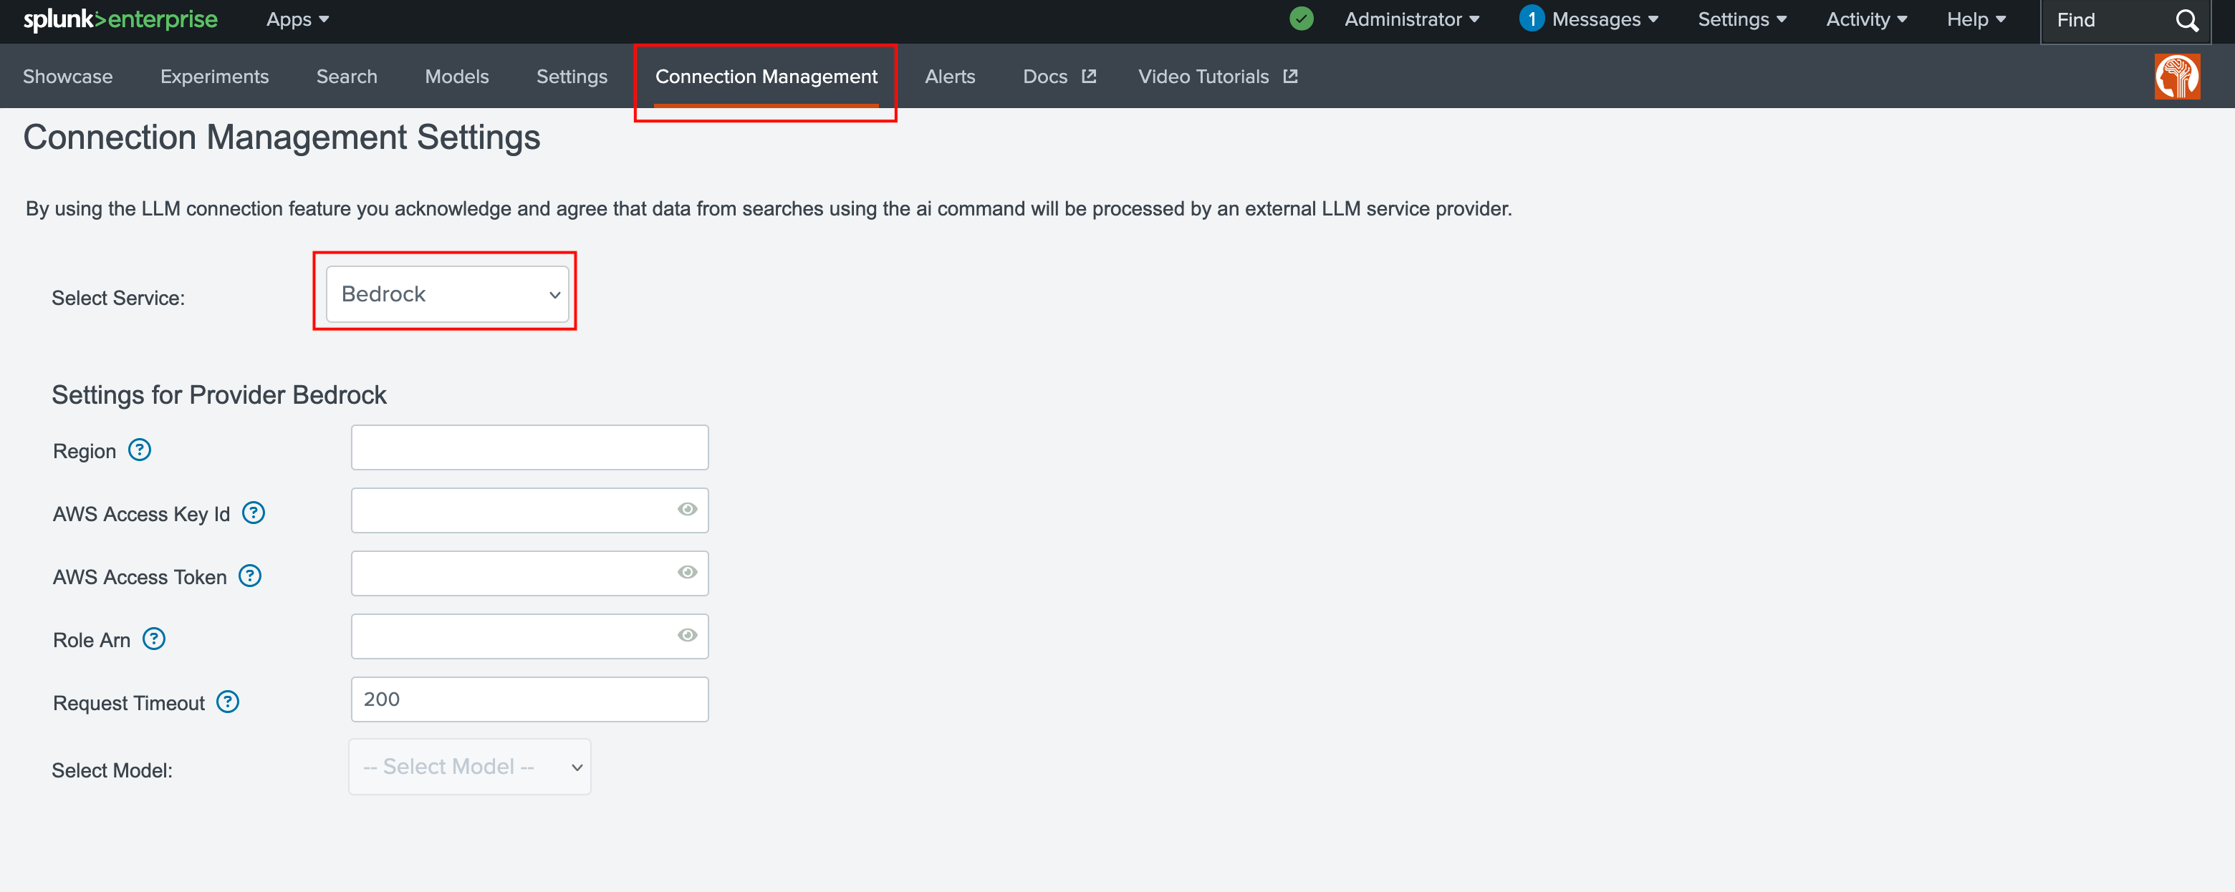Open the Video Tutorials link
Image resolution: width=2235 pixels, height=892 pixels.
pyautogui.click(x=1216, y=77)
